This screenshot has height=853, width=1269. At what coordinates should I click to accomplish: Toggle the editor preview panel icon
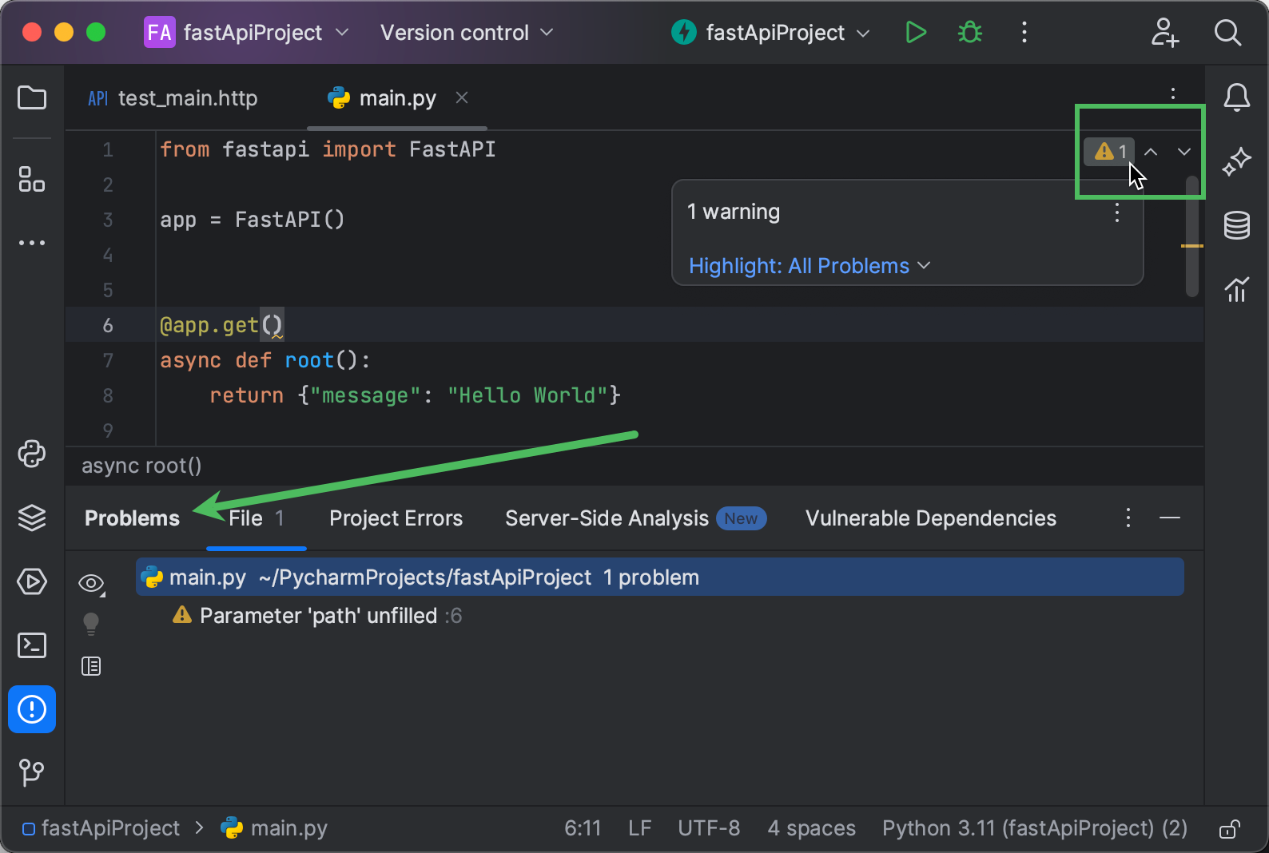click(91, 666)
